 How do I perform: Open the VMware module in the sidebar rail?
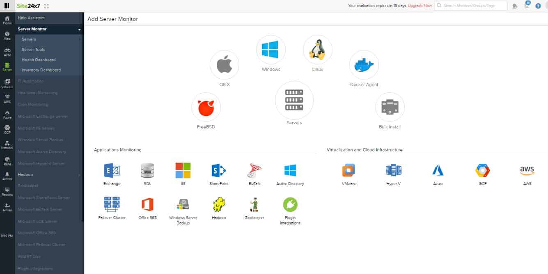click(7, 84)
